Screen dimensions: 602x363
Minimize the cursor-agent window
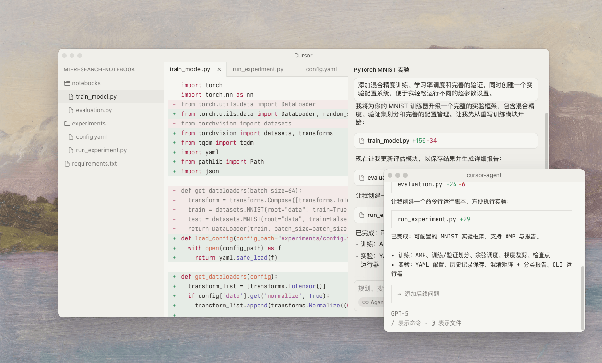pyautogui.click(x=398, y=175)
